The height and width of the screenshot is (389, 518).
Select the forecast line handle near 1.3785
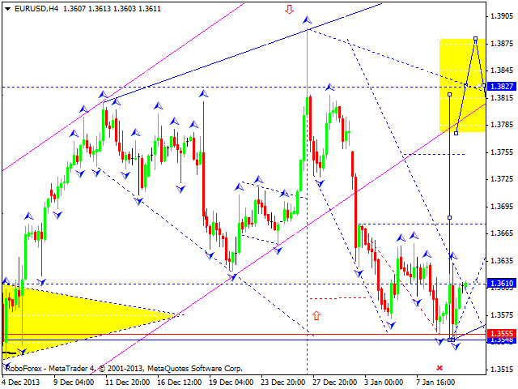(456, 133)
